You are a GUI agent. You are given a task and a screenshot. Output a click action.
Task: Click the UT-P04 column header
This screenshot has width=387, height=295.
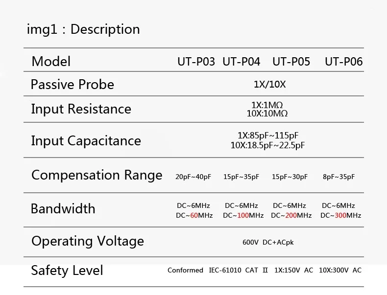242,62
